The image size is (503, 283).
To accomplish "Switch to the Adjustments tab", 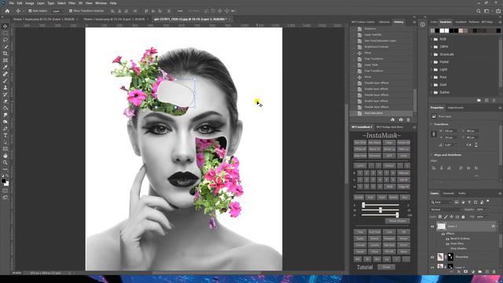I will point(456,108).
